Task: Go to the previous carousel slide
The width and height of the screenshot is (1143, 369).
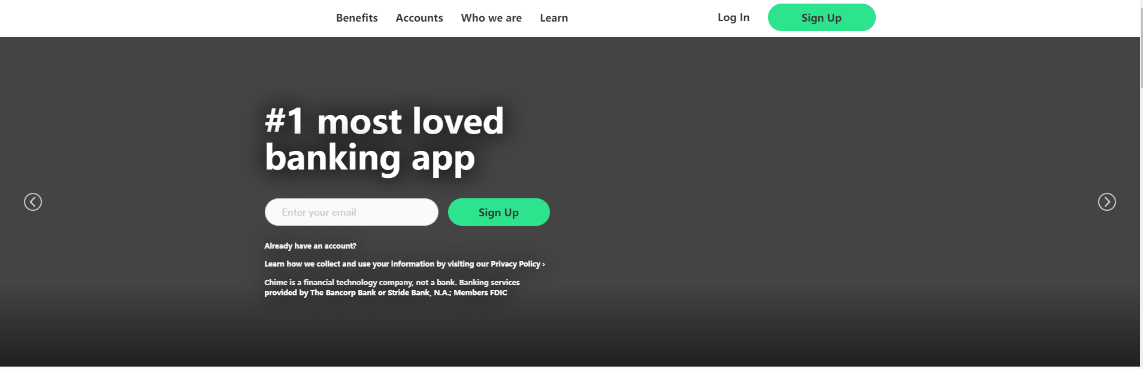Action: (x=33, y=202)
